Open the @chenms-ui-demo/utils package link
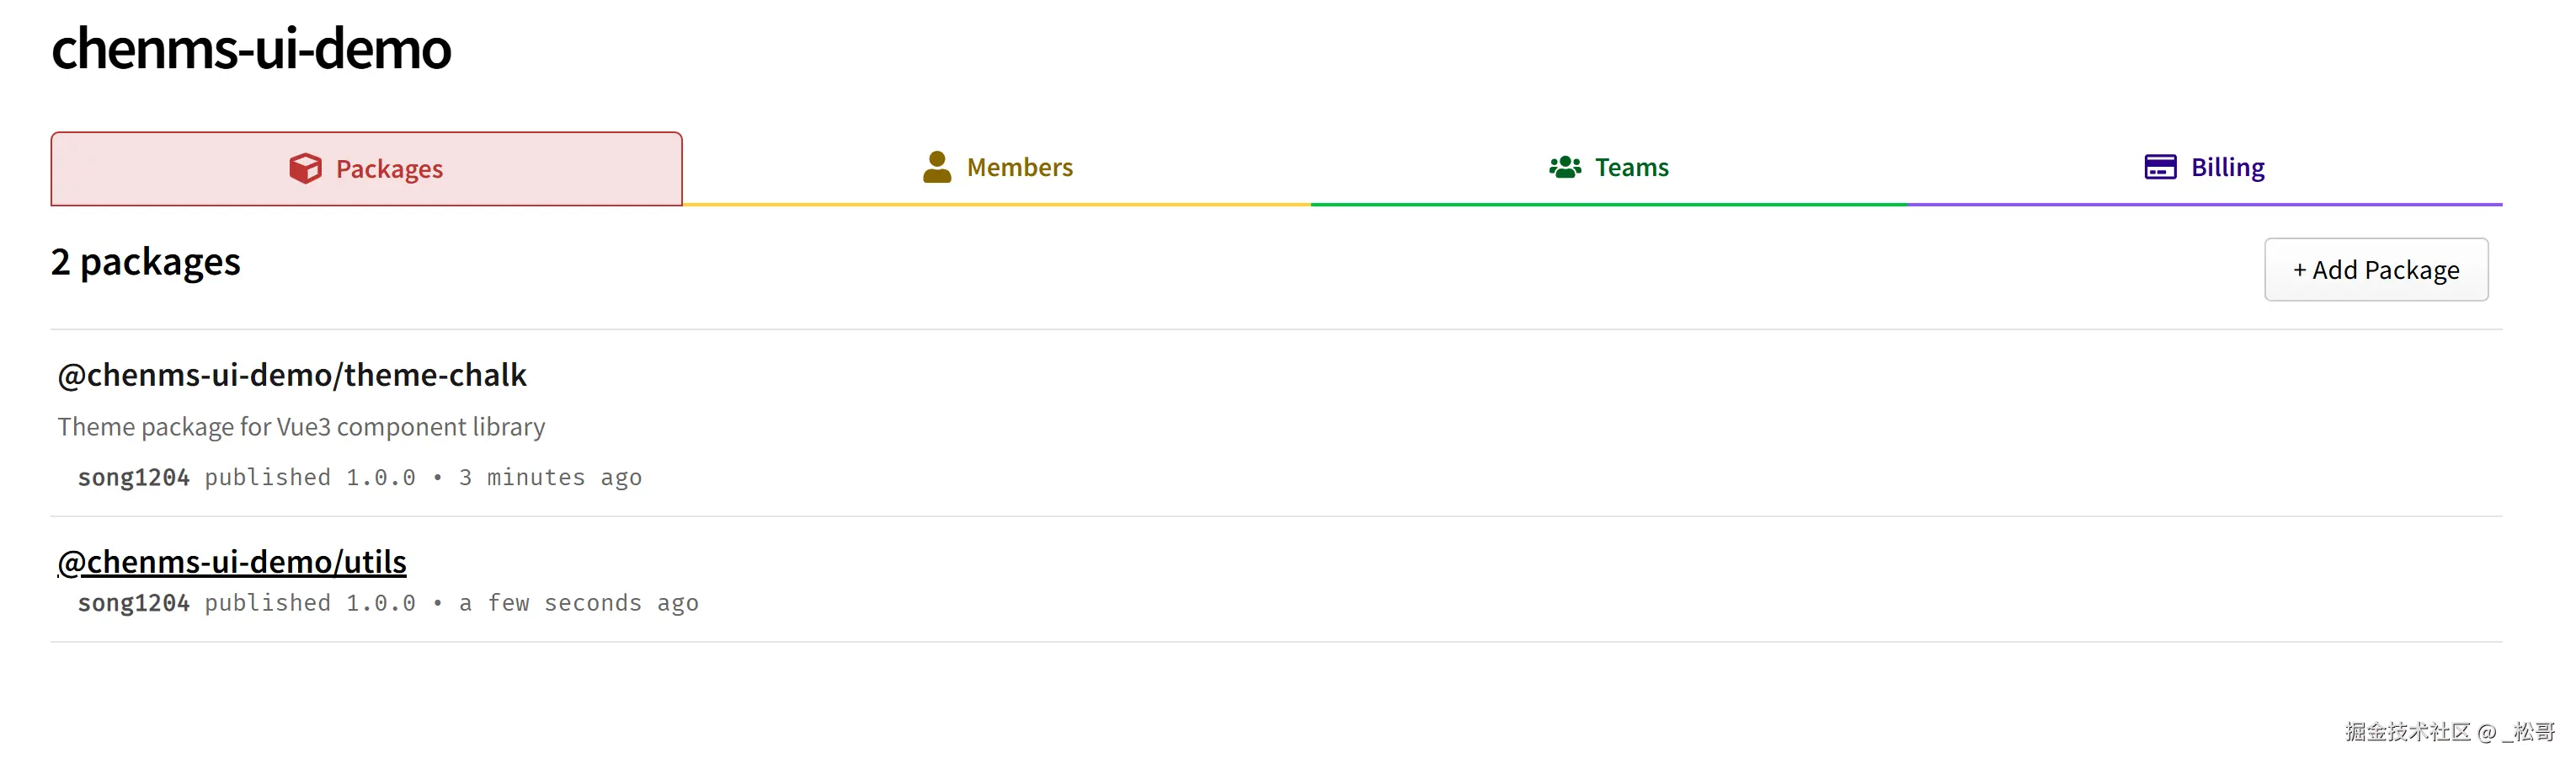This screenshot has height=764, width=2576. [232, 562]
